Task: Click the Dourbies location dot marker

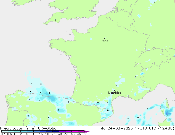Action: [115, 90]
